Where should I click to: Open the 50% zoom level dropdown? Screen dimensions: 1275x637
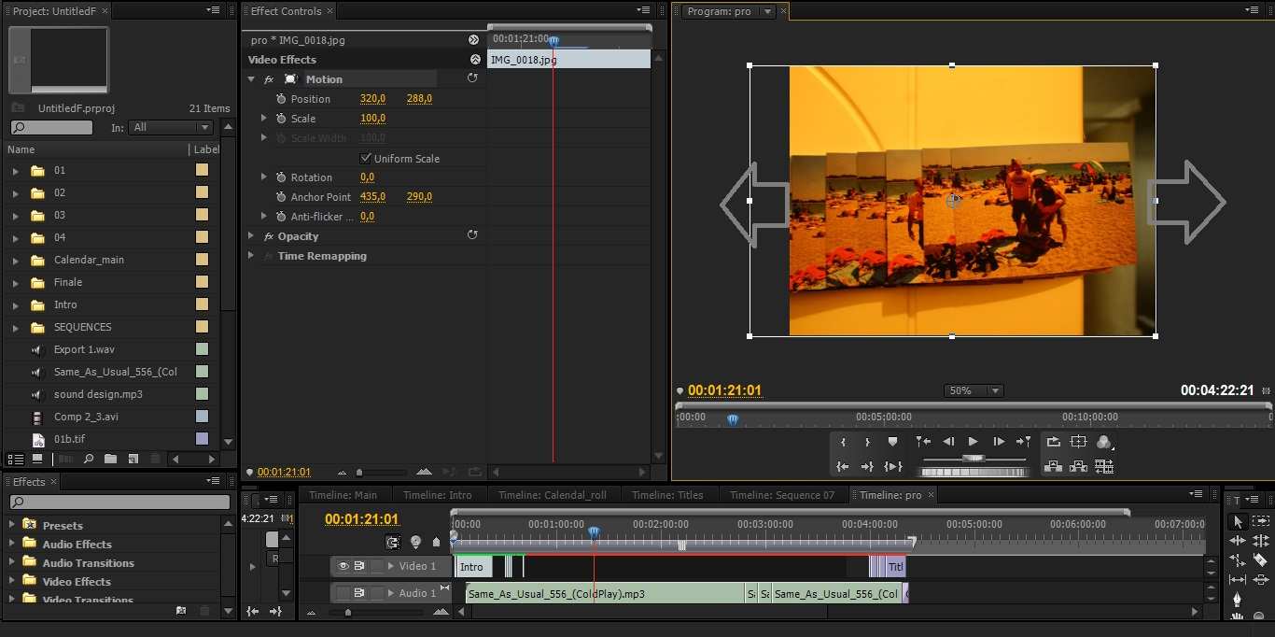974,390
